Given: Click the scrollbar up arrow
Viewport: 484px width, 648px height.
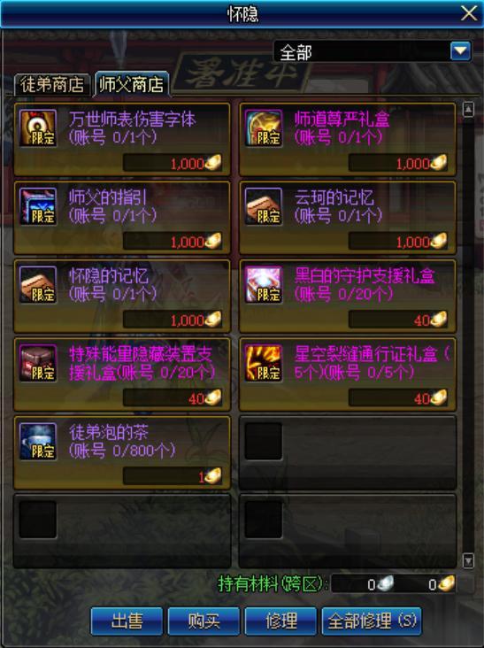Looking at the screenshot, I should pos(468,110).
